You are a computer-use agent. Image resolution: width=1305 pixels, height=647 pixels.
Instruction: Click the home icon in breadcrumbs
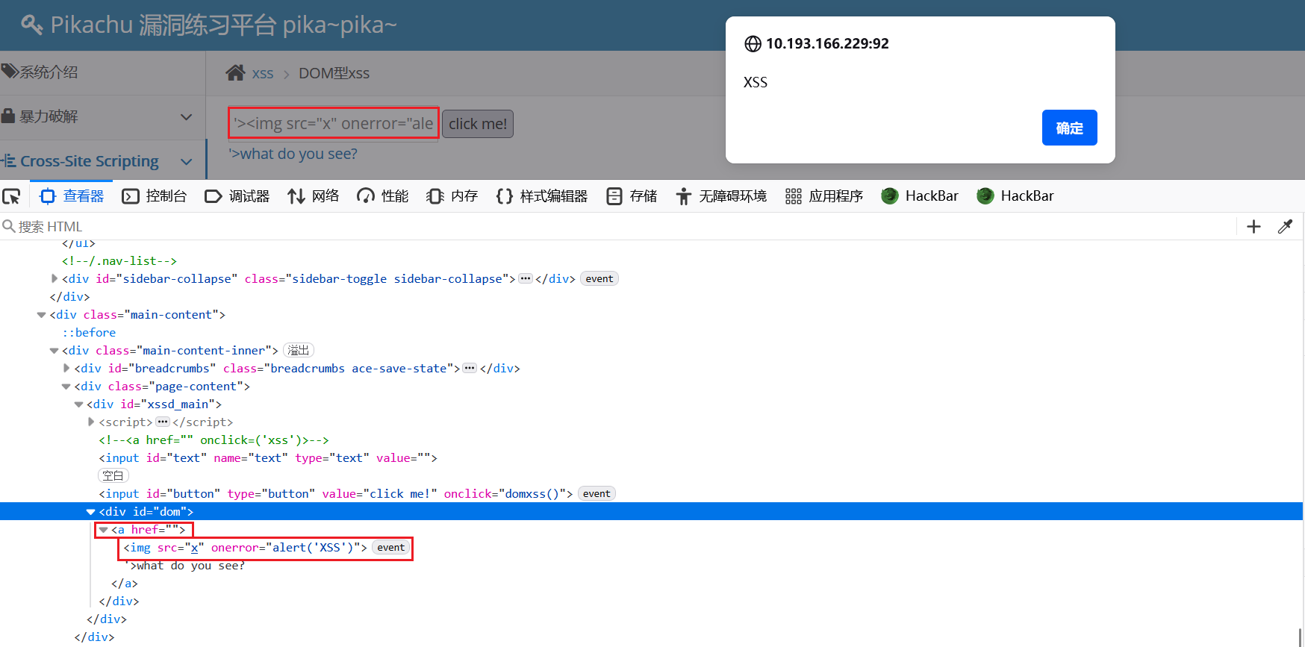click(x=236, y=73)
